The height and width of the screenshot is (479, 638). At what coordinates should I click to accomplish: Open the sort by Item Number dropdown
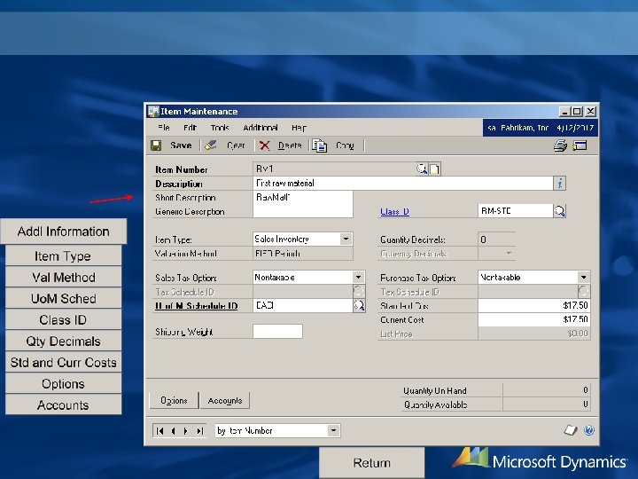(333, 430)
